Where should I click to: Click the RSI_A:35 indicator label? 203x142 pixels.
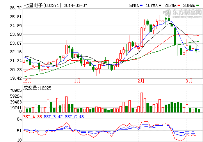click(33, 117)
